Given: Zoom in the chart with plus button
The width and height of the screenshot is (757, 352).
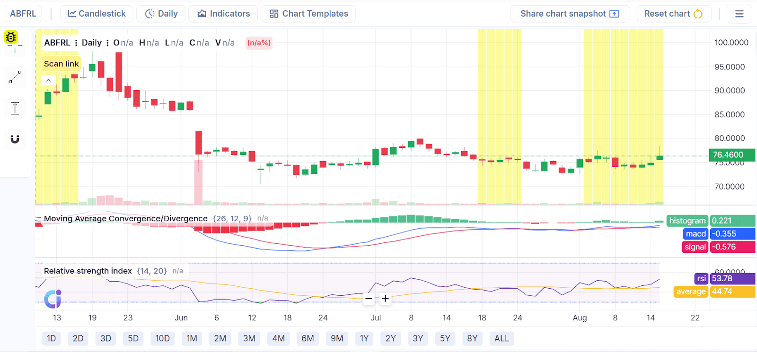Looking at the screenshot, I should pos(385,299).
